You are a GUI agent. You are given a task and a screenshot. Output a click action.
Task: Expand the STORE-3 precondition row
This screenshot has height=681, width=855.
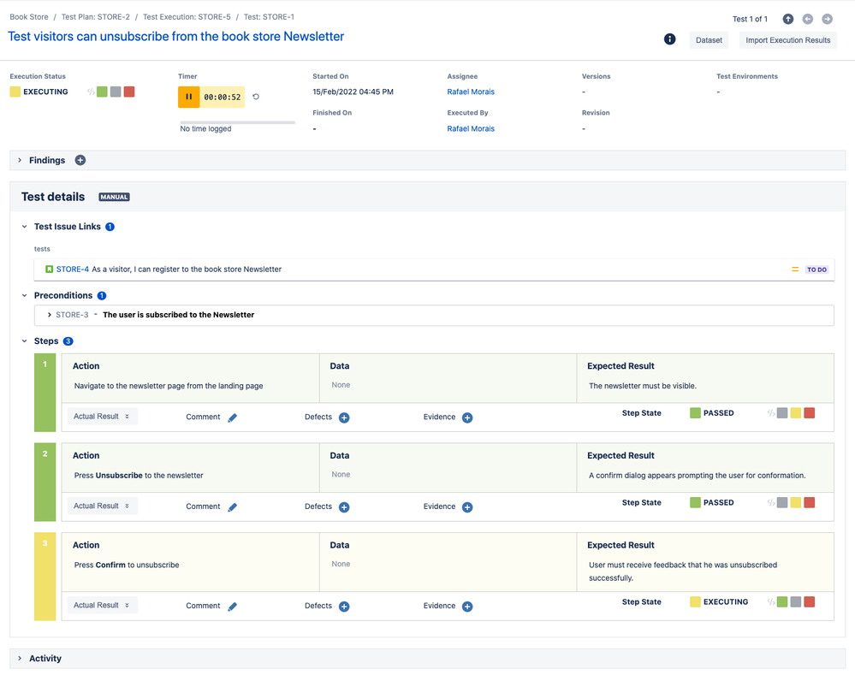click(50, 315)
